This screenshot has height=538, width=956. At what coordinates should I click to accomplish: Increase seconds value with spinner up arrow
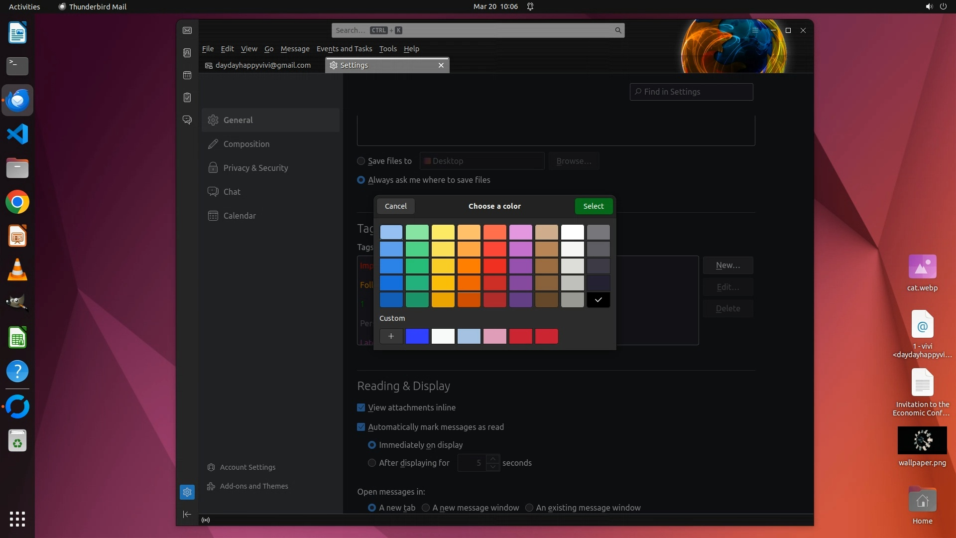pyautogui.click(x=493, y=459)
